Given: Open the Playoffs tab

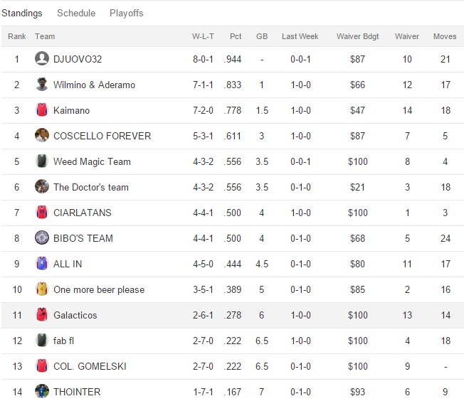Looking at the screenshot, I should (126, 13).
